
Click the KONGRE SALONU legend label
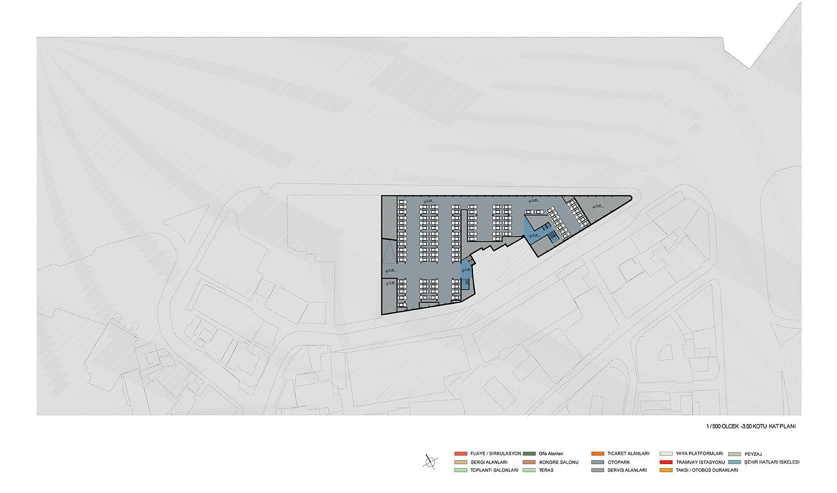pyautogui.click(x=559, y=462)
